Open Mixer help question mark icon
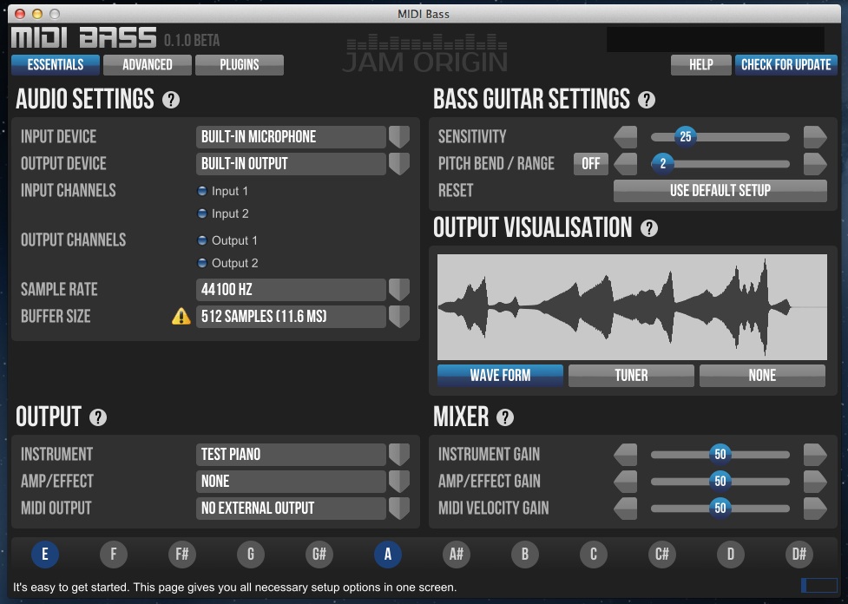The height and width of the screenshot is (604, 848). (504, 417)
